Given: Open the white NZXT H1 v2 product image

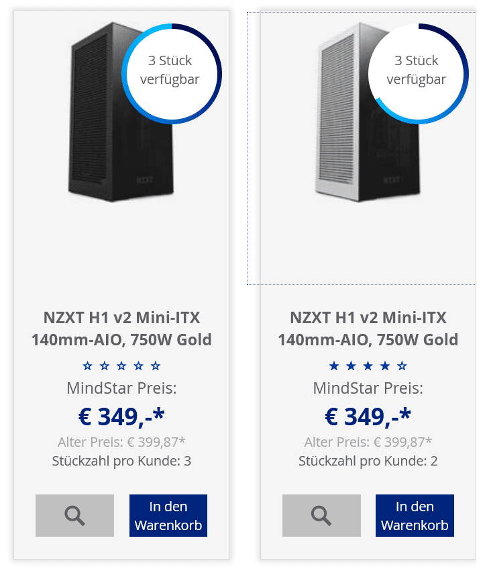Looking at the screenshot, I should 368,112.
